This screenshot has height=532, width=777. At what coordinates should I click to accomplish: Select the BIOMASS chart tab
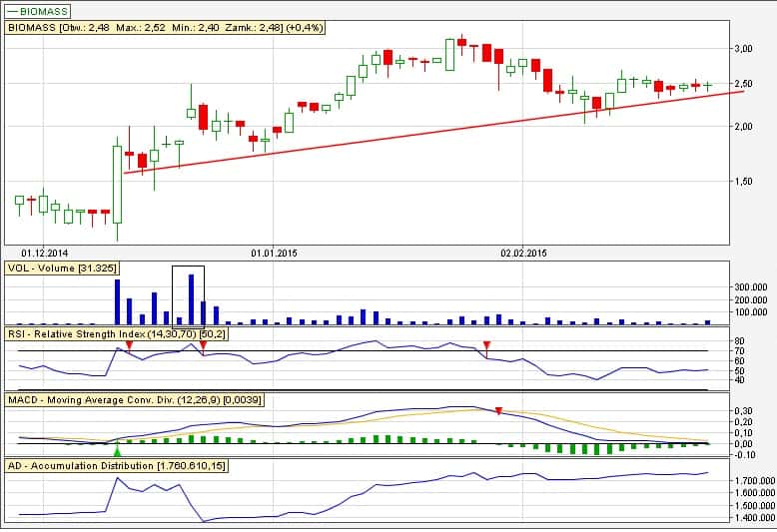pyautogui.click(x=38, y=9)
